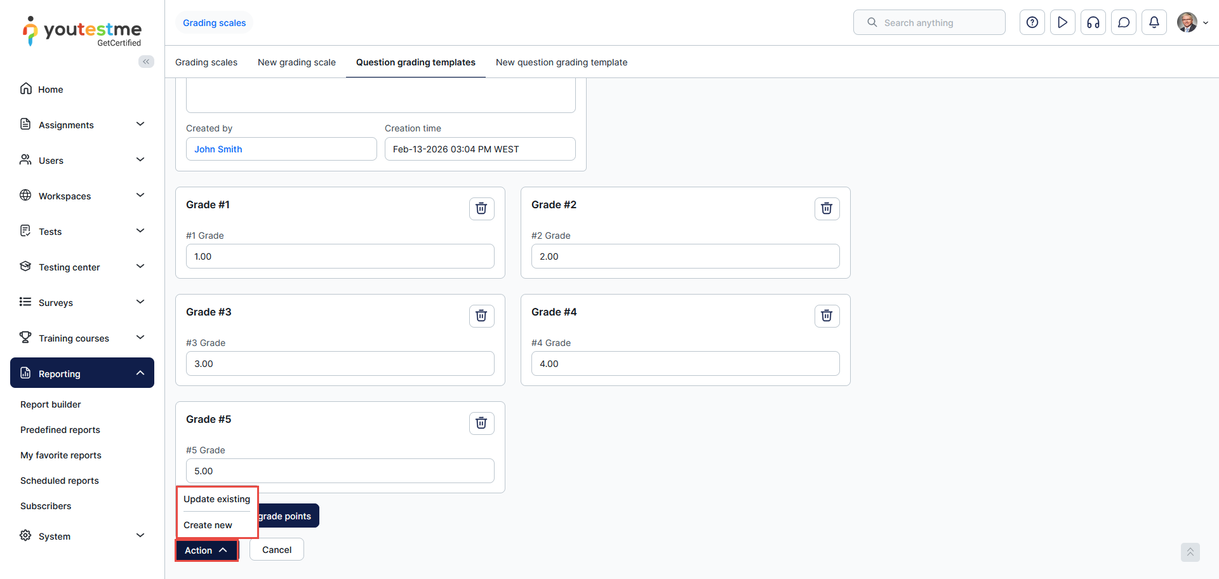
Task: Delete Grade #5 entry
Action: coord(481,423)
